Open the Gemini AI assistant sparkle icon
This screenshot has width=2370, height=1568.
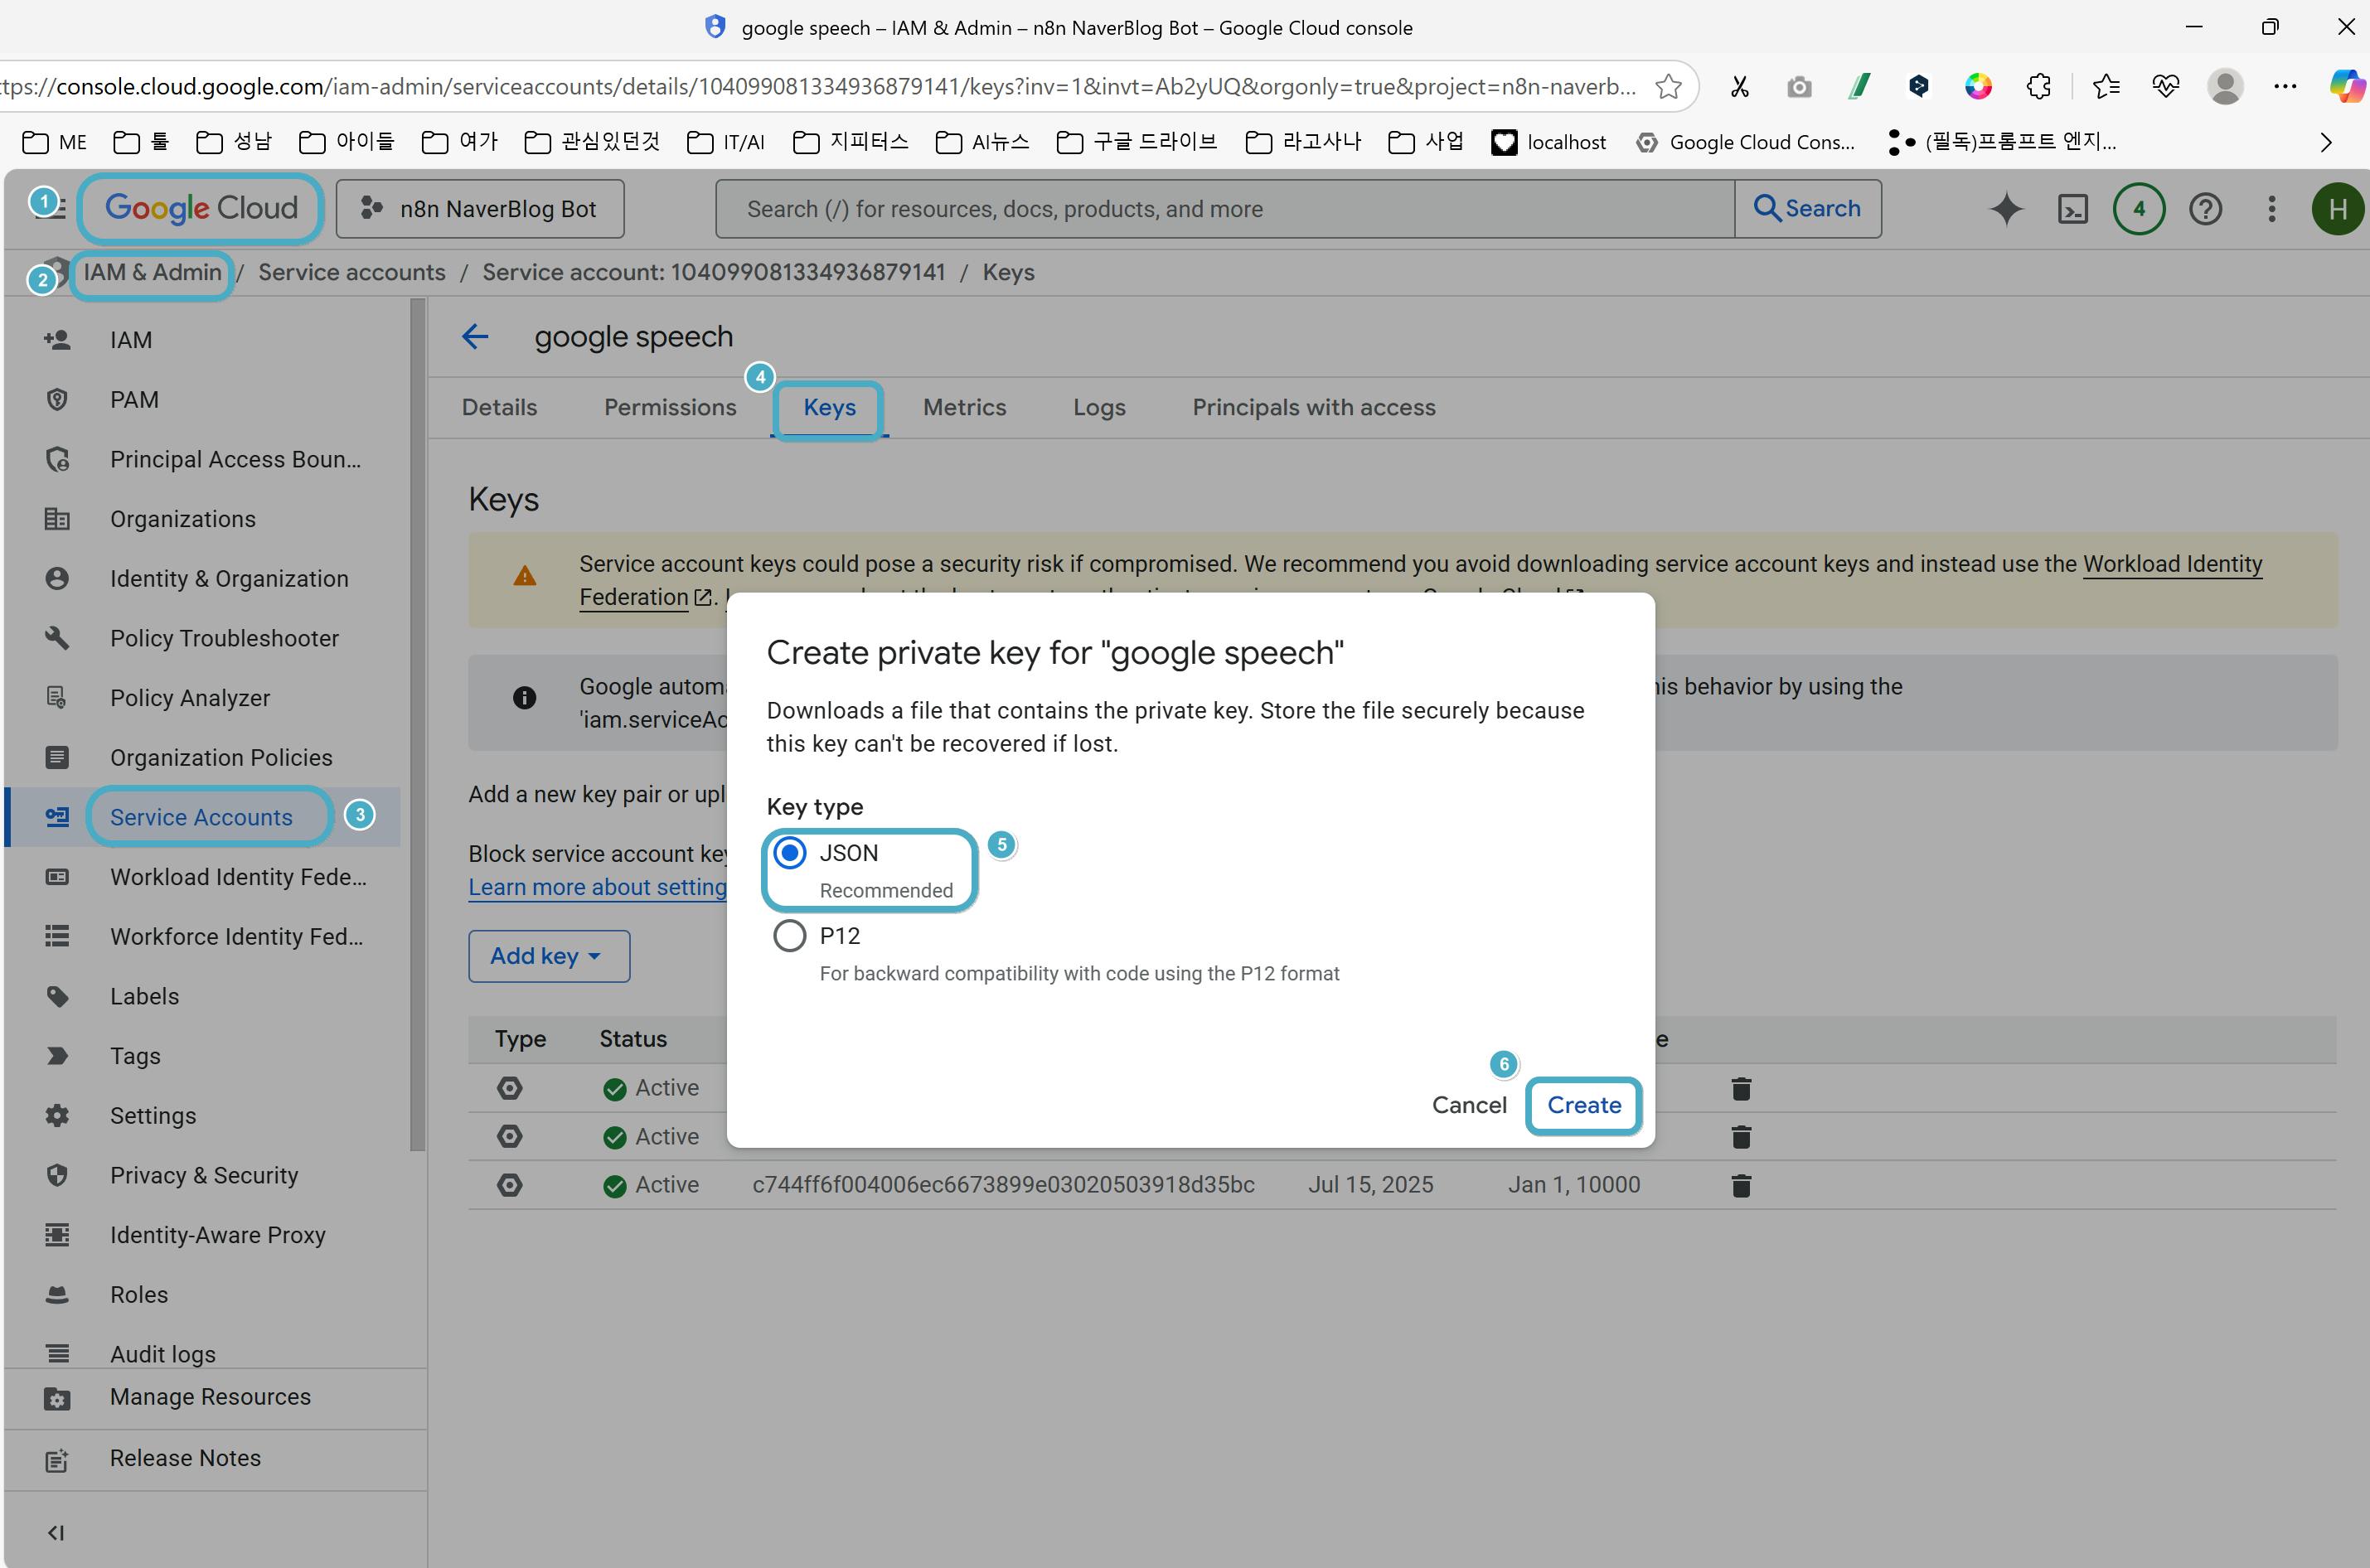(x=2005, y=209)
